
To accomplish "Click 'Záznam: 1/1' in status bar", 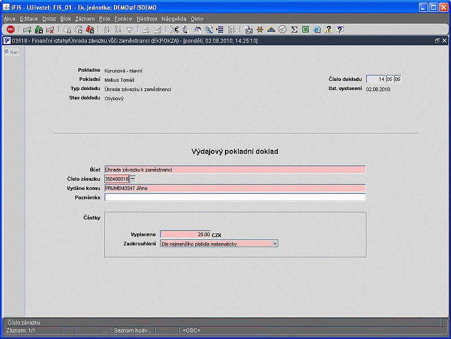I will (x=20, y=331).
